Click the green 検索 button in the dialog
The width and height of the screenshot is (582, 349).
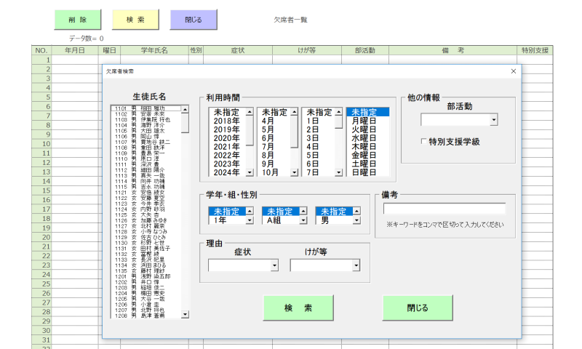tap(298, 308)
